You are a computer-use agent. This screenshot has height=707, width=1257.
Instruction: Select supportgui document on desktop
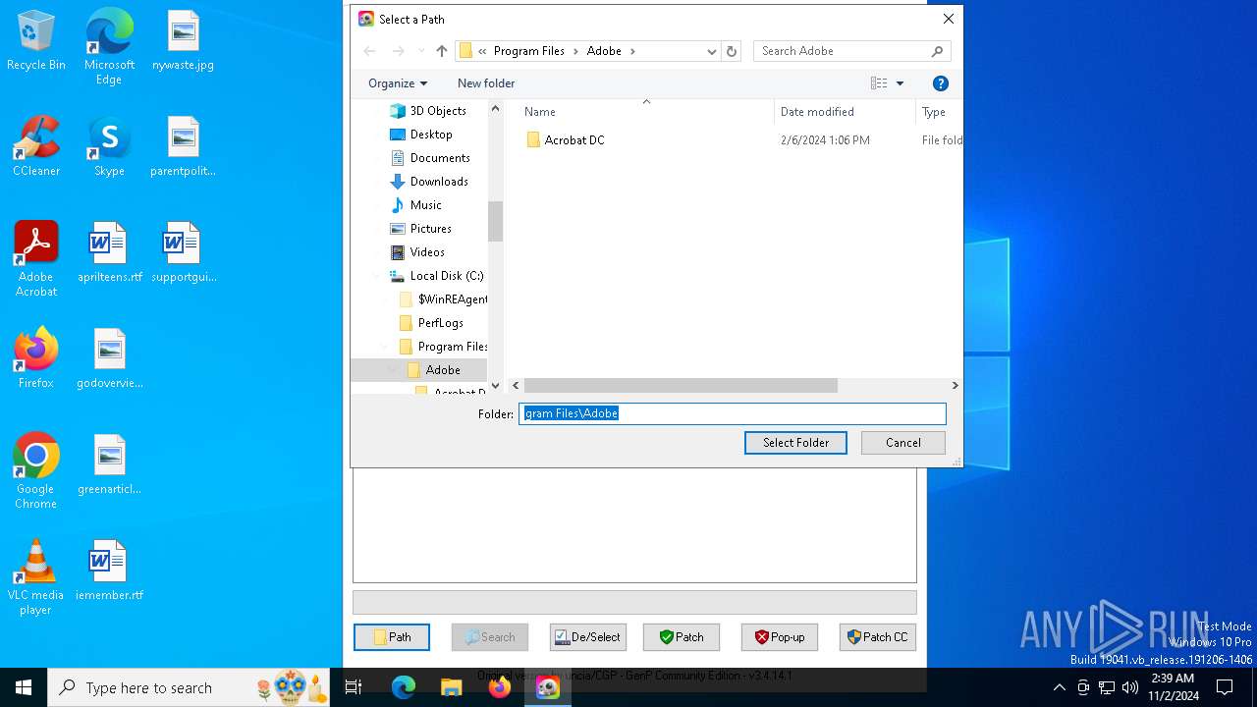[183, 252]
